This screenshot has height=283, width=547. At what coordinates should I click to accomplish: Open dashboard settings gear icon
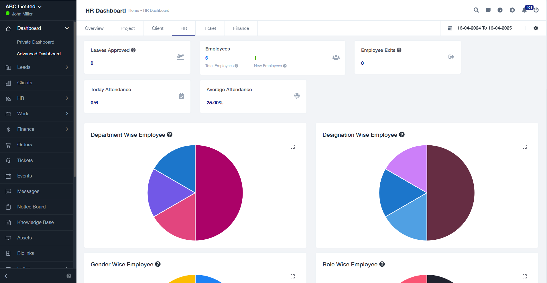tap(536, 28)
